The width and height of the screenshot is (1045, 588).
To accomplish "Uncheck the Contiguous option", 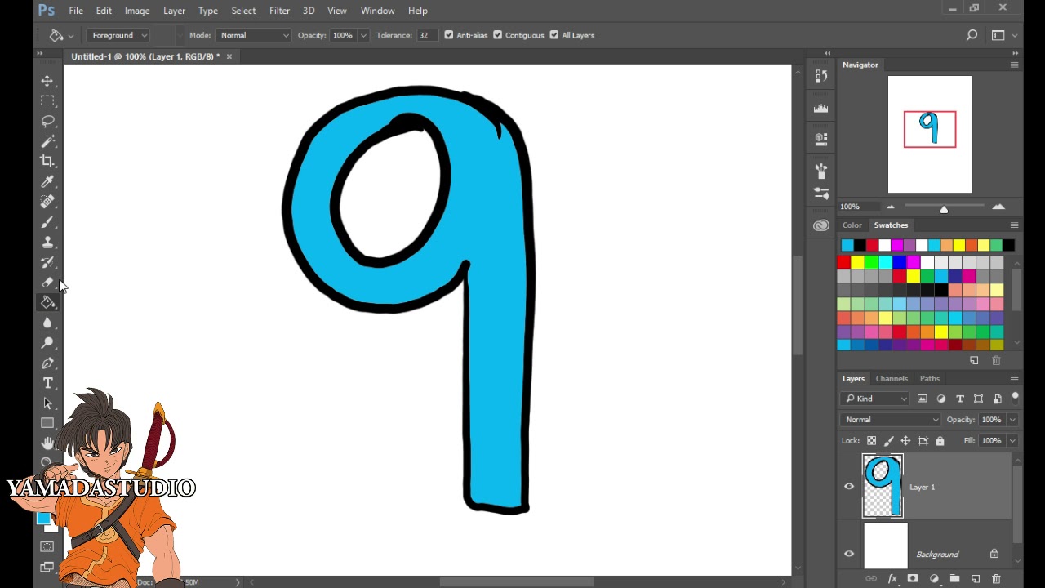I will (x=498, y=35).
